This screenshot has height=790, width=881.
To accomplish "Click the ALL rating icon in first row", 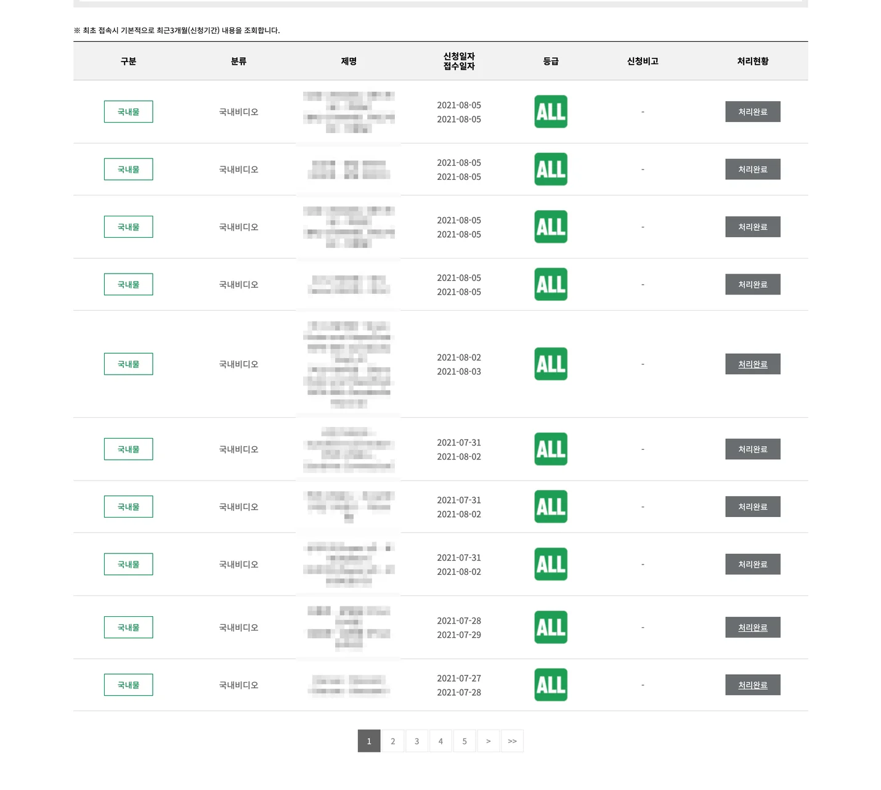I will [x=551, y=112].
